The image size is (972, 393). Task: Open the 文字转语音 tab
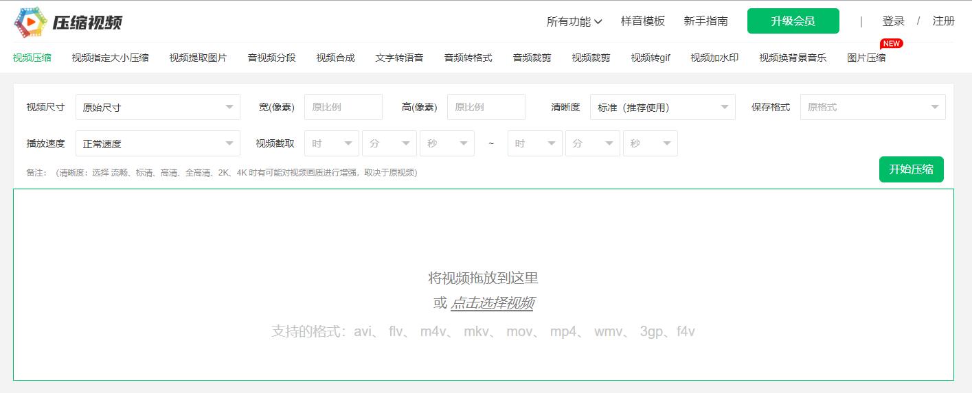[x=399, y=58]
